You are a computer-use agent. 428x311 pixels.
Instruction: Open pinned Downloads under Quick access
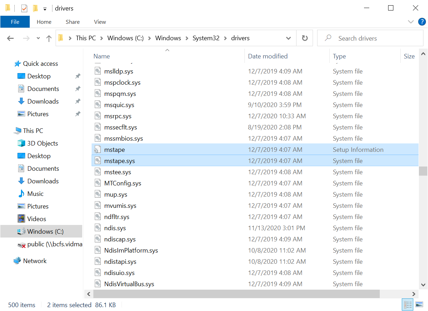click(43, 101)
